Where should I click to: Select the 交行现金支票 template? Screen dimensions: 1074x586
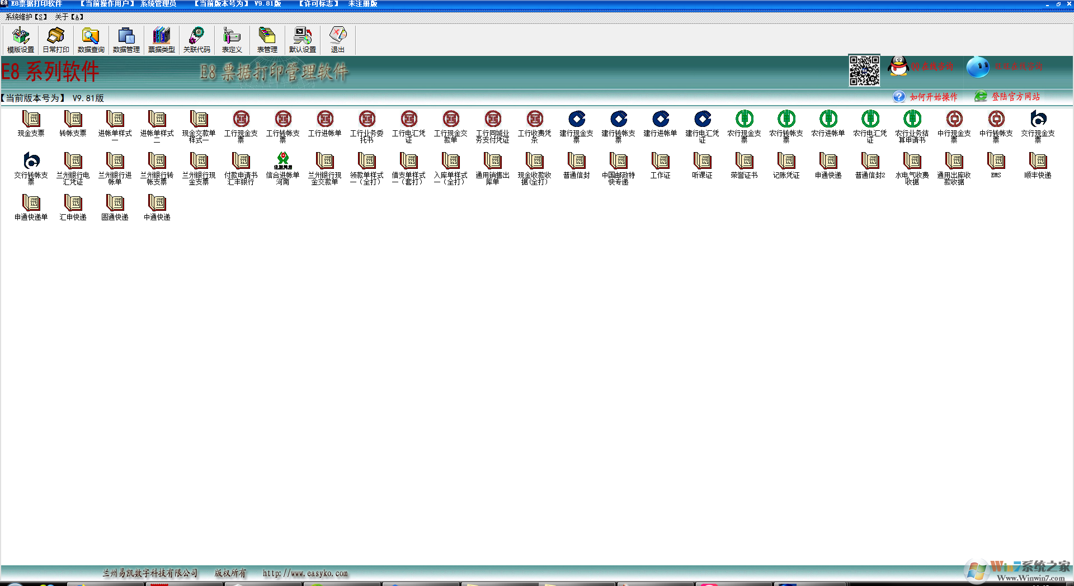click(1038, 126)
